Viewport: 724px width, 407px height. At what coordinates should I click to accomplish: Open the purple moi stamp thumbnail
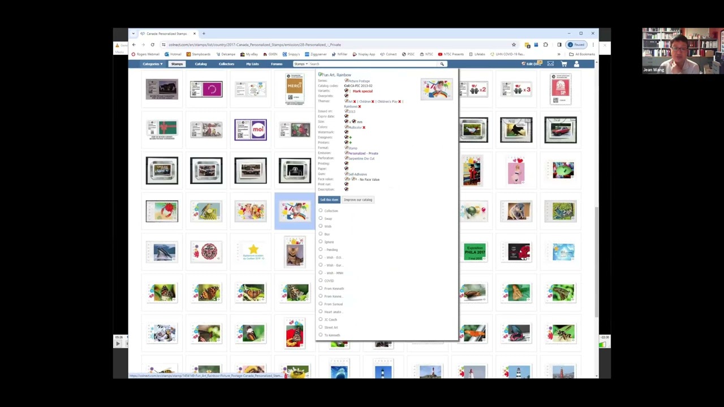pos(251,130)
